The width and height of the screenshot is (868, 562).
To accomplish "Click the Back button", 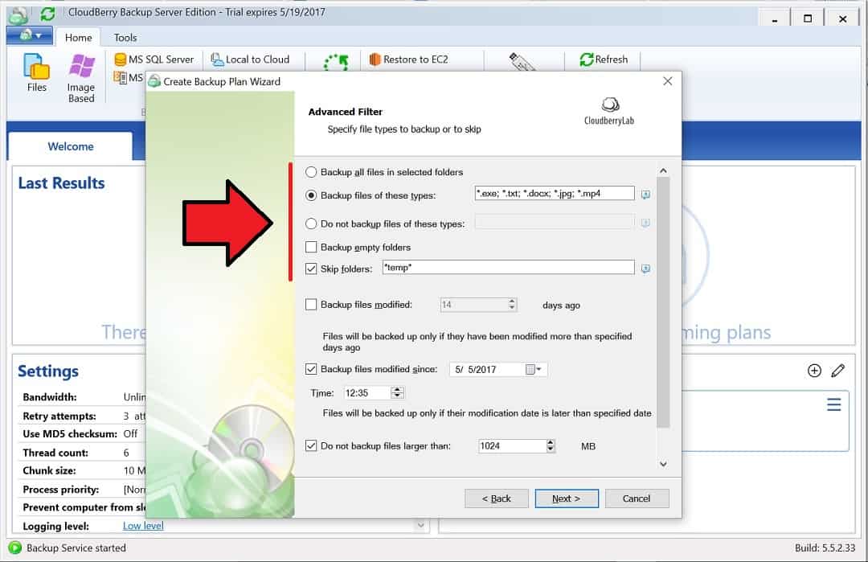I will point(497,498).
